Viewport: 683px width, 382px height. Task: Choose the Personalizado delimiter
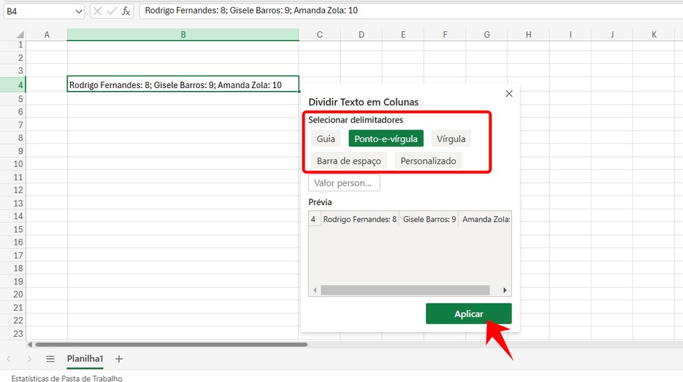[x=428, y=161]
